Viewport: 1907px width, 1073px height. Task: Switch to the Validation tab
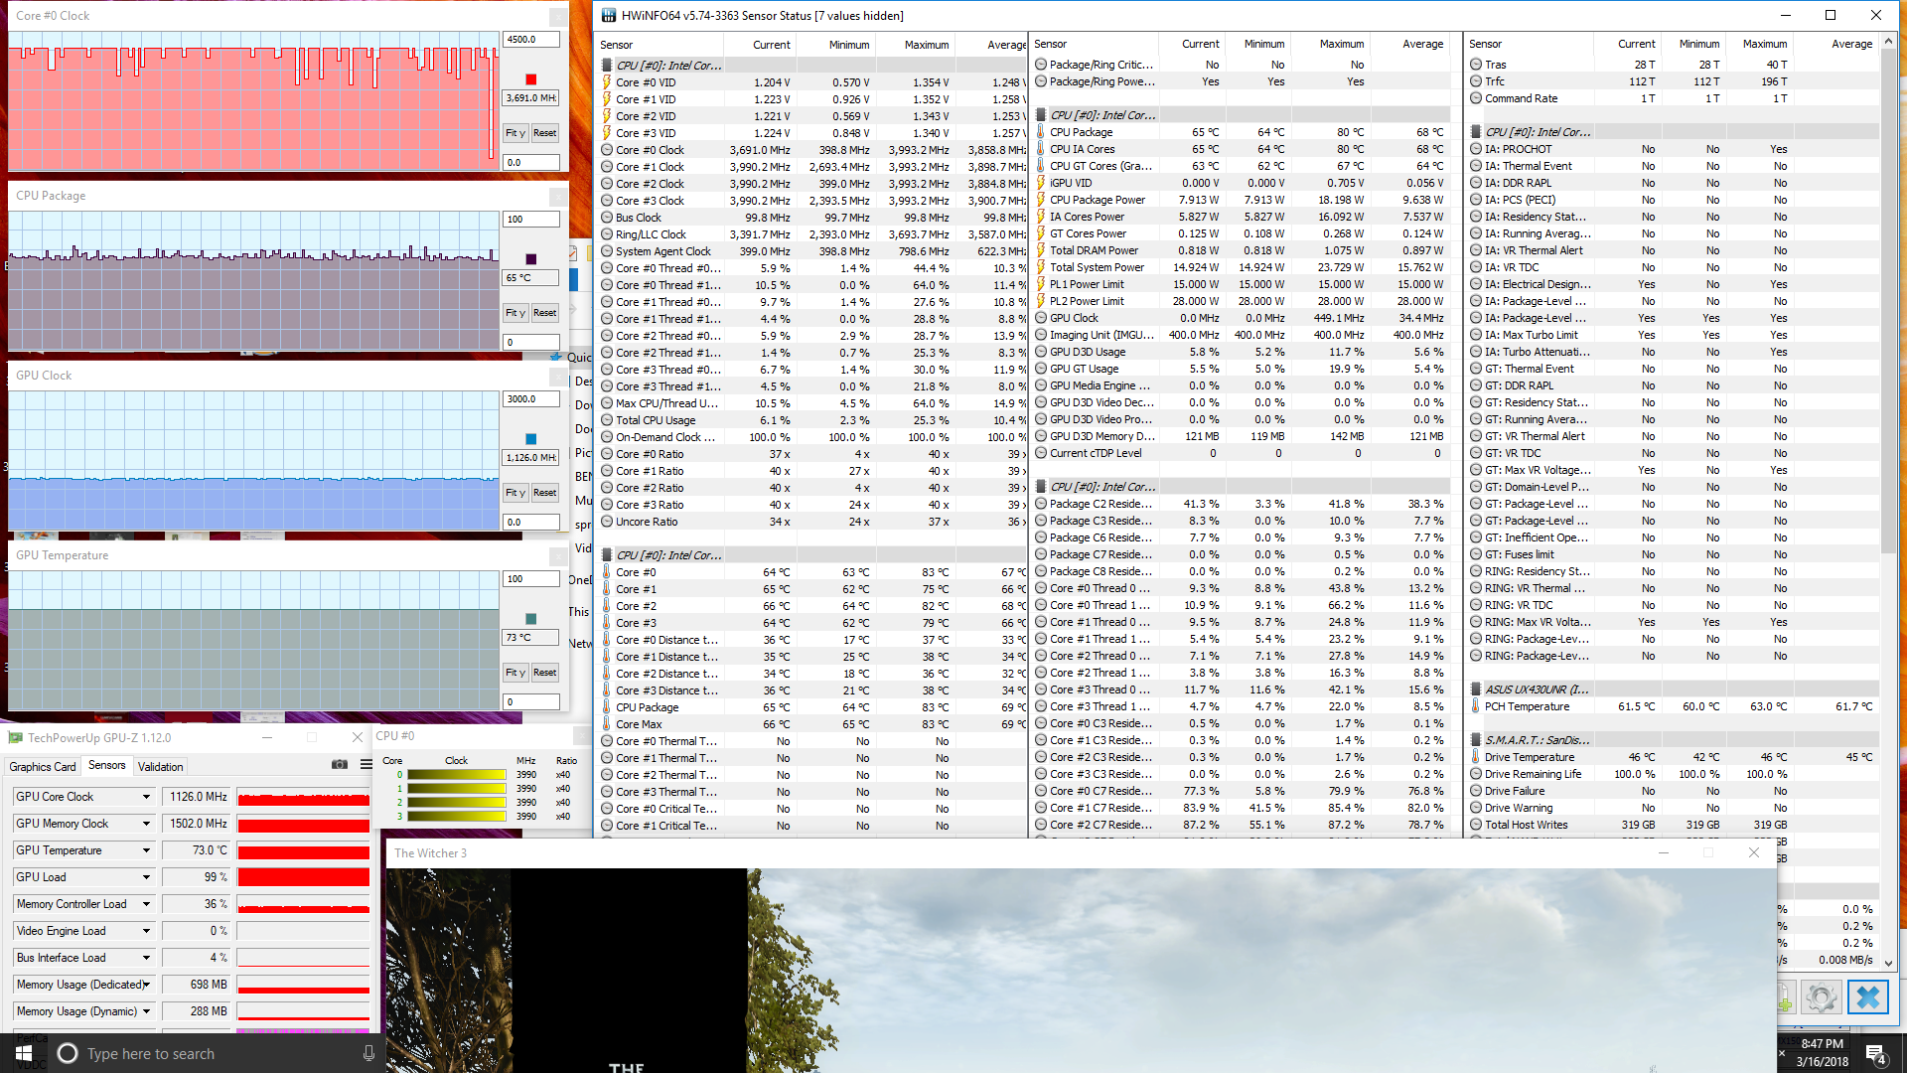(x=160, y=766)
